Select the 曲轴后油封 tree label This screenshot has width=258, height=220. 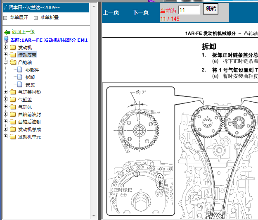tap(29, 122)
